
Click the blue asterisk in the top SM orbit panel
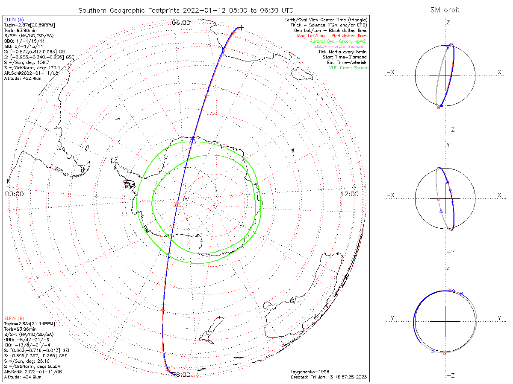tap(448, 47)
